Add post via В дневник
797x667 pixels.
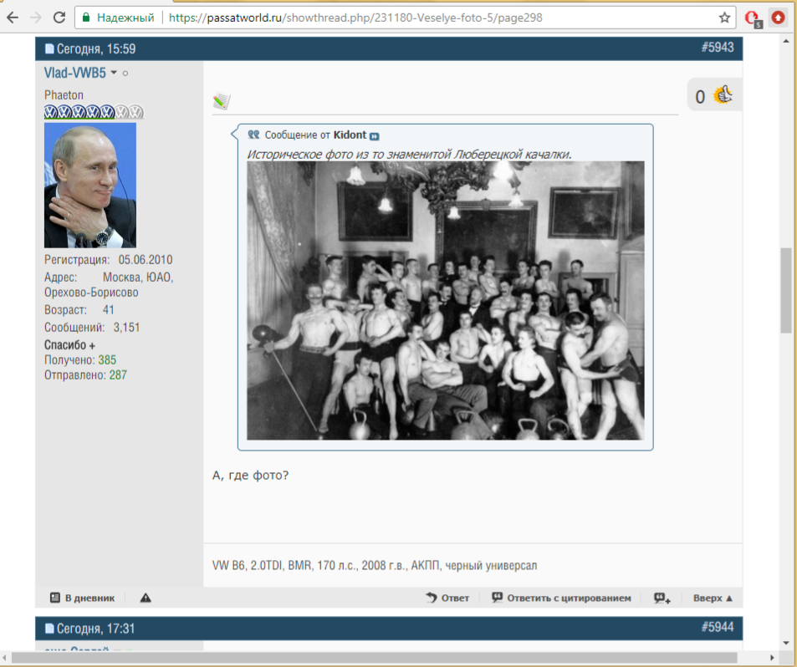coord(82,598)
